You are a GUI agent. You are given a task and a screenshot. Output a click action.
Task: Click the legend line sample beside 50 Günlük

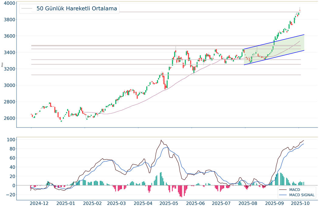click(x=27, y=9)
